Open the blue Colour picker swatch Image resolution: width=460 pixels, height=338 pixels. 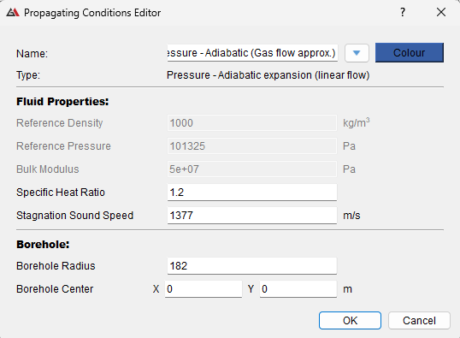[410, 53]
